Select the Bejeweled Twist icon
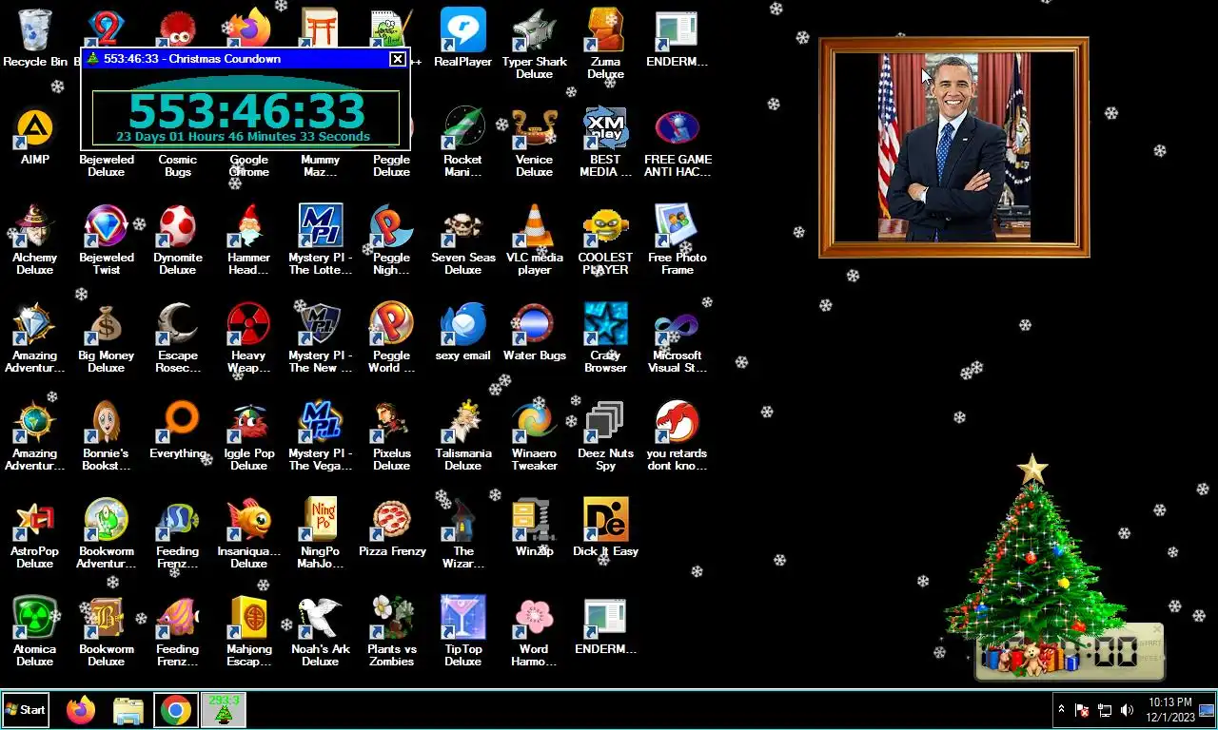Screen dimensions: 1218x730 tap(107, 240)
